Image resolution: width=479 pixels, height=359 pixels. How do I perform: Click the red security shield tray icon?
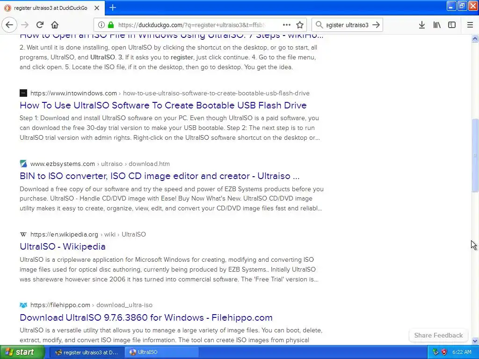point(444,352)
